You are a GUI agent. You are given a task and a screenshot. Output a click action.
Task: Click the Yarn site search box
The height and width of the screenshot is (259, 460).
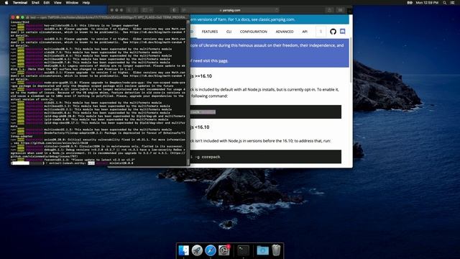point(321,32)
